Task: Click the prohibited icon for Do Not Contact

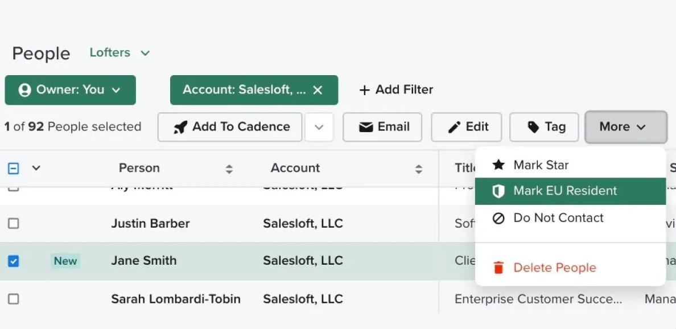Action: (498, 219)
